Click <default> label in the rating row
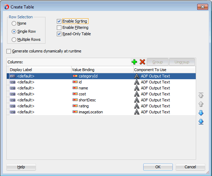This screenshot has width=212, height=176. tap(26, 106)
